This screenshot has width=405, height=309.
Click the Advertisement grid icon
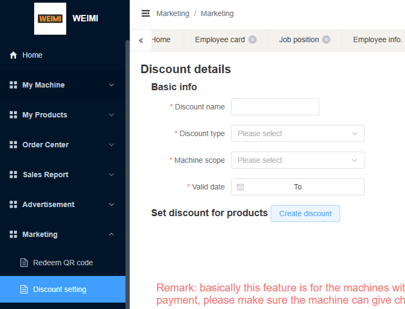click(13, 204)
